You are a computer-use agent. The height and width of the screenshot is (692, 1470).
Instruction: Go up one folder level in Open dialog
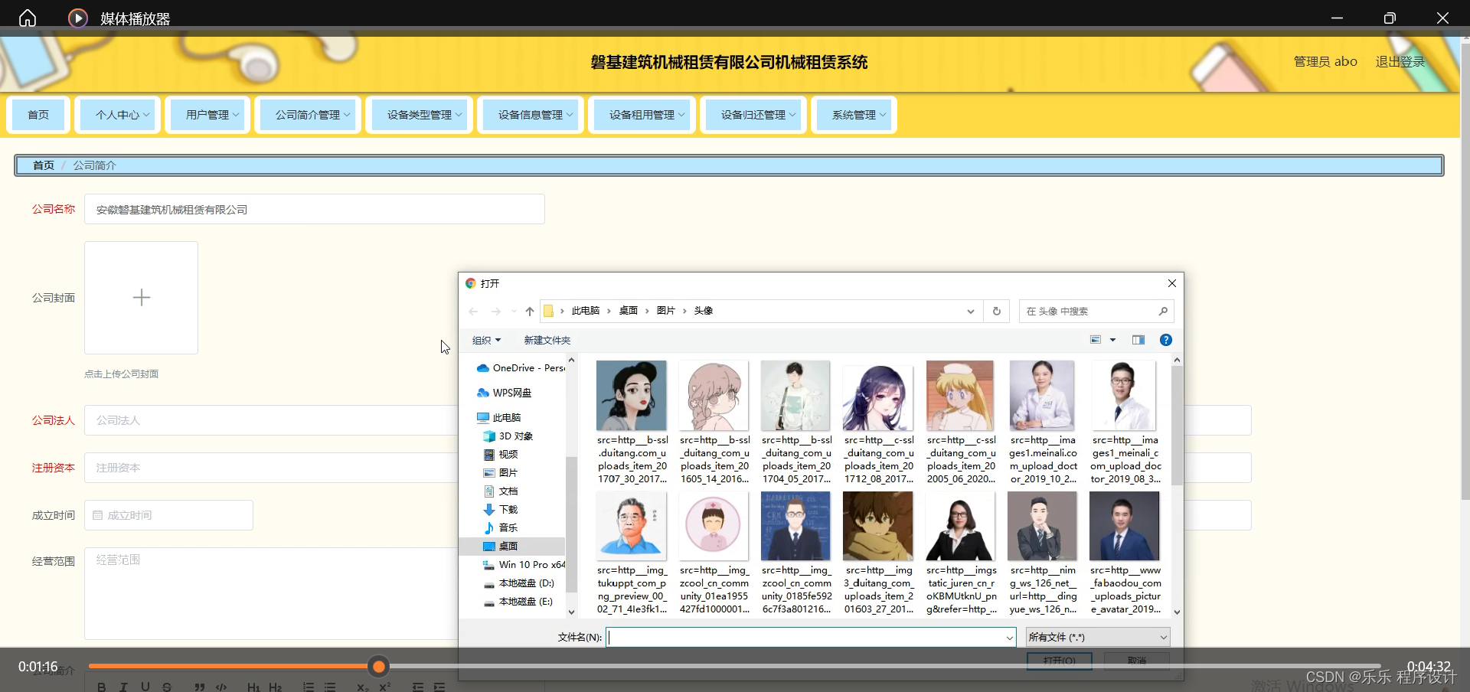[x=529, y=311]
